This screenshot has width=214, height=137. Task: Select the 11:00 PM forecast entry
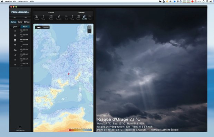click(x=20, y=45)
